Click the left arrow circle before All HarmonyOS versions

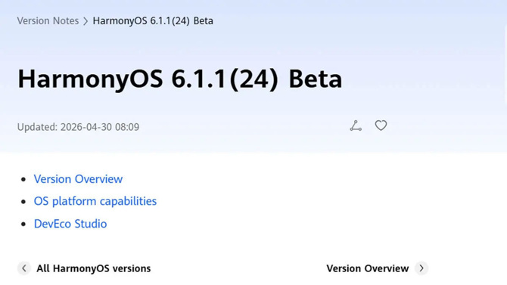click(x=24, y=268)
